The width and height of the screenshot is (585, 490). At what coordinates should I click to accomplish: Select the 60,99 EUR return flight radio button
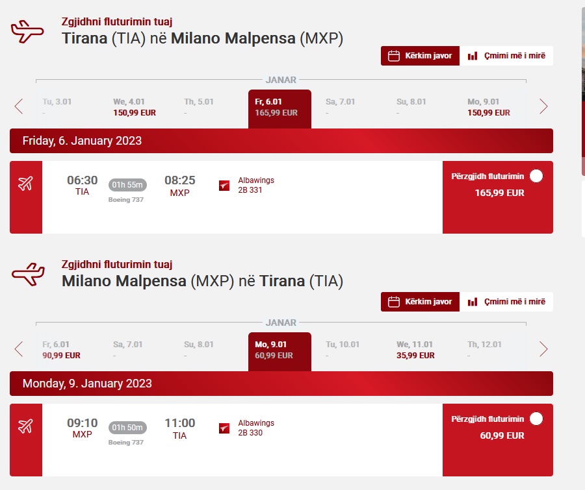[x=536, y=419]
